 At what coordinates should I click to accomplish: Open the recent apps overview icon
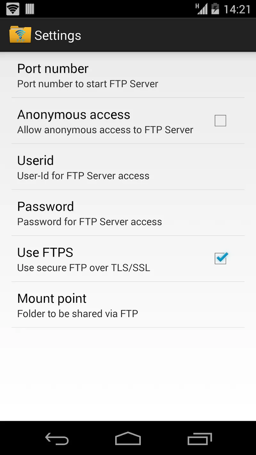click(x=200, y=439)
